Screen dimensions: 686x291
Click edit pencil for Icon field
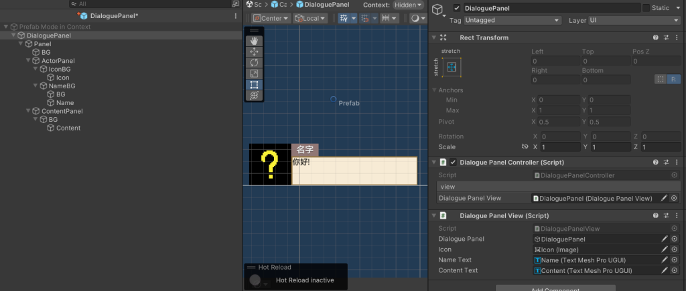point(664,250)
